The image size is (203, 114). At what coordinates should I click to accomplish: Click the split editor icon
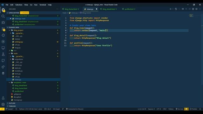[197, 9]
